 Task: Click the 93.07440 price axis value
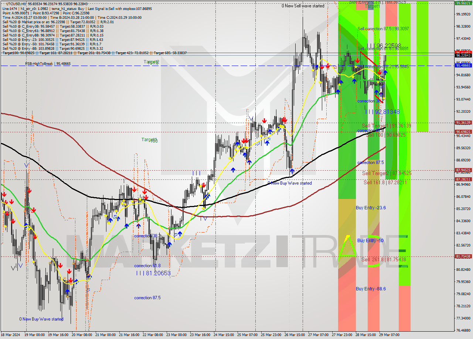point(463,99)
